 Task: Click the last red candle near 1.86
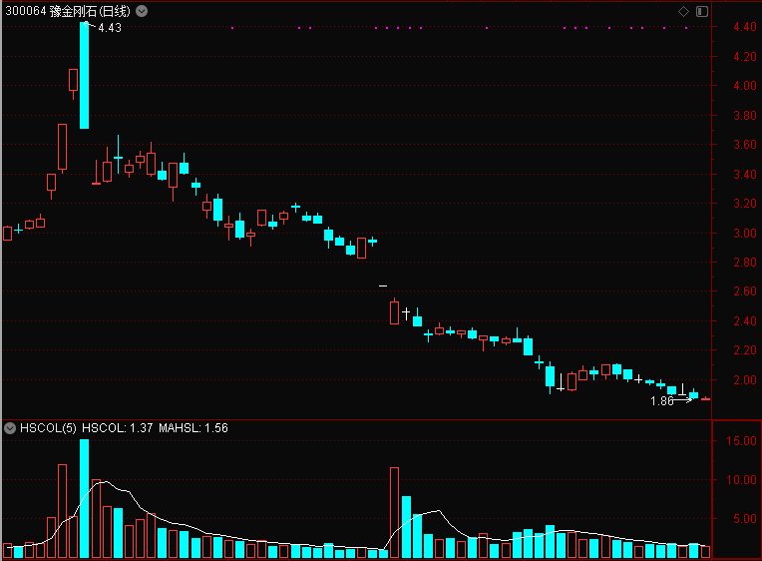(x=705, y=399)
